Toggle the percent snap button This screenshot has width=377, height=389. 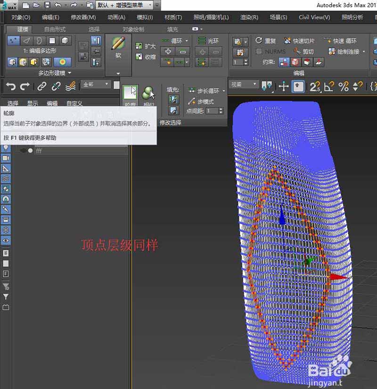coord(344,86)
